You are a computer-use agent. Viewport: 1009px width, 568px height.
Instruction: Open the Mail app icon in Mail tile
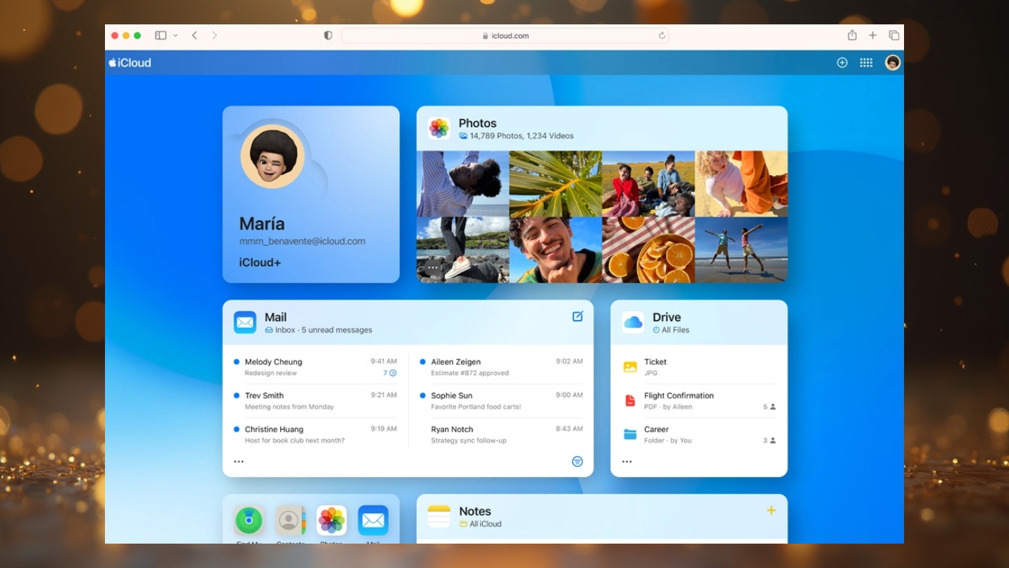coord(245,323)
